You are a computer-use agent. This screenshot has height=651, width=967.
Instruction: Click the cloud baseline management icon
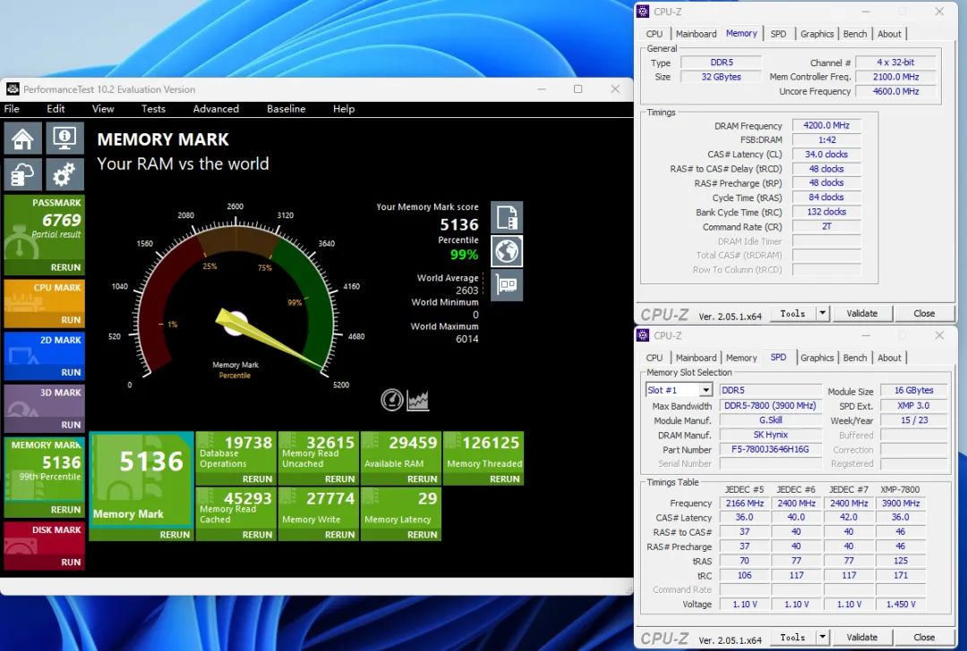[22, 173]
